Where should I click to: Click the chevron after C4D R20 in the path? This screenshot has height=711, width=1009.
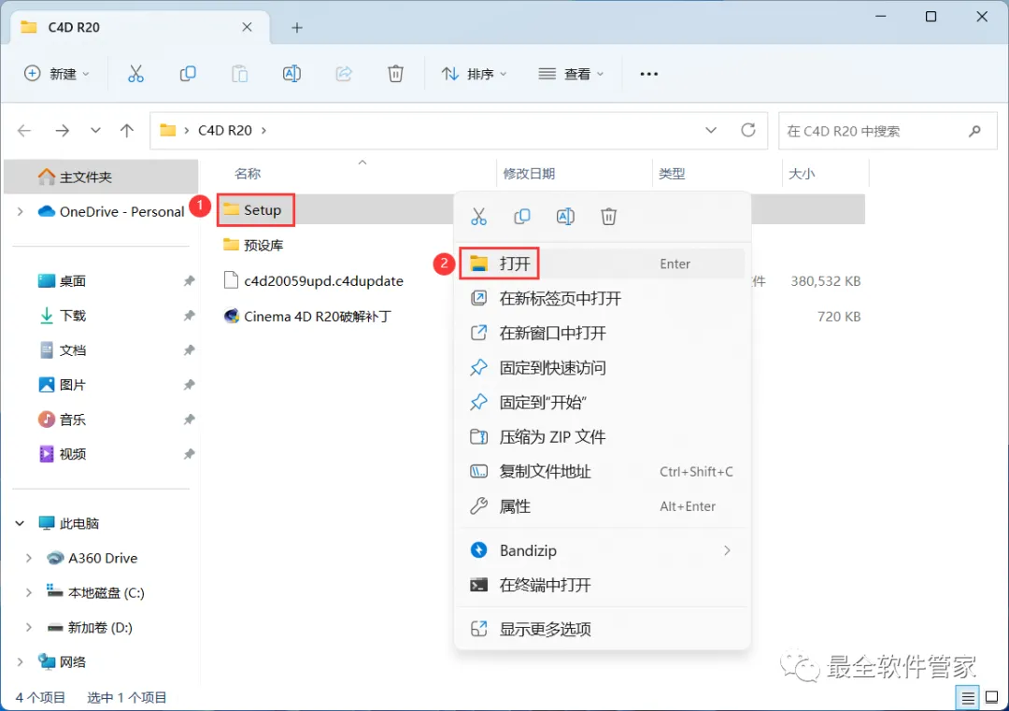pyautogui.click(x=263, y=131)
